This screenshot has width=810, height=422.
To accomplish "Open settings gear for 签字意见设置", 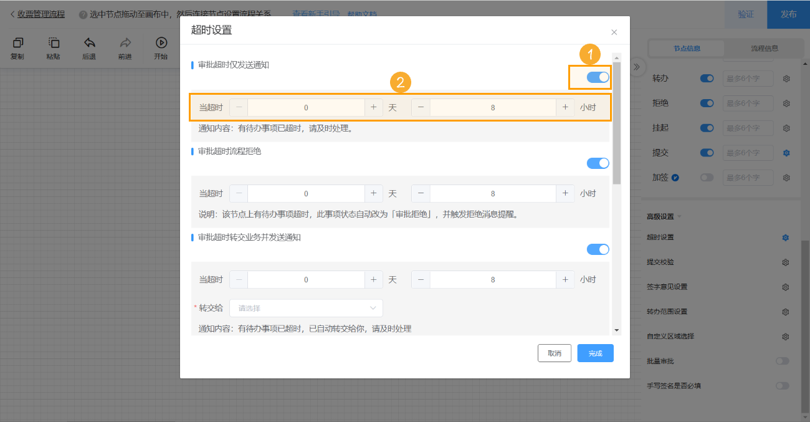I will click(786, 287).
